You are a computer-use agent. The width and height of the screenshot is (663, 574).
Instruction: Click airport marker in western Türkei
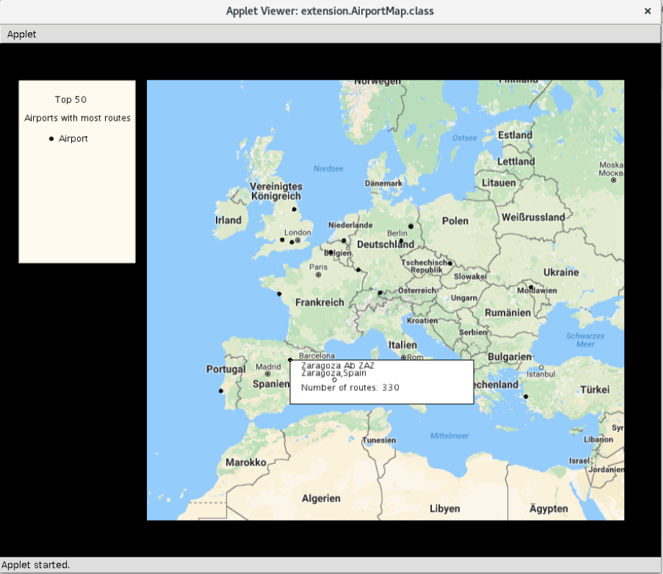526,396
